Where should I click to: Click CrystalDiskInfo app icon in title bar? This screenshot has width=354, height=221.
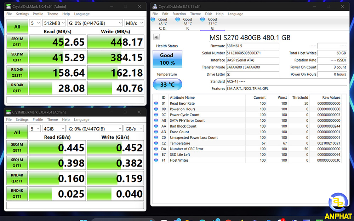point(155,6)
